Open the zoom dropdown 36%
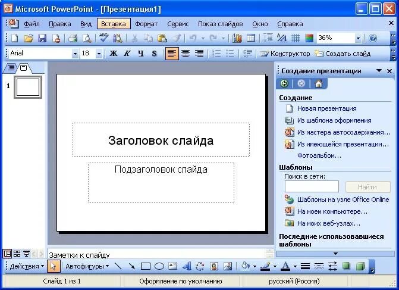Image resolution: width=399 pixels, height=290 pixels. tap(359, 39)
